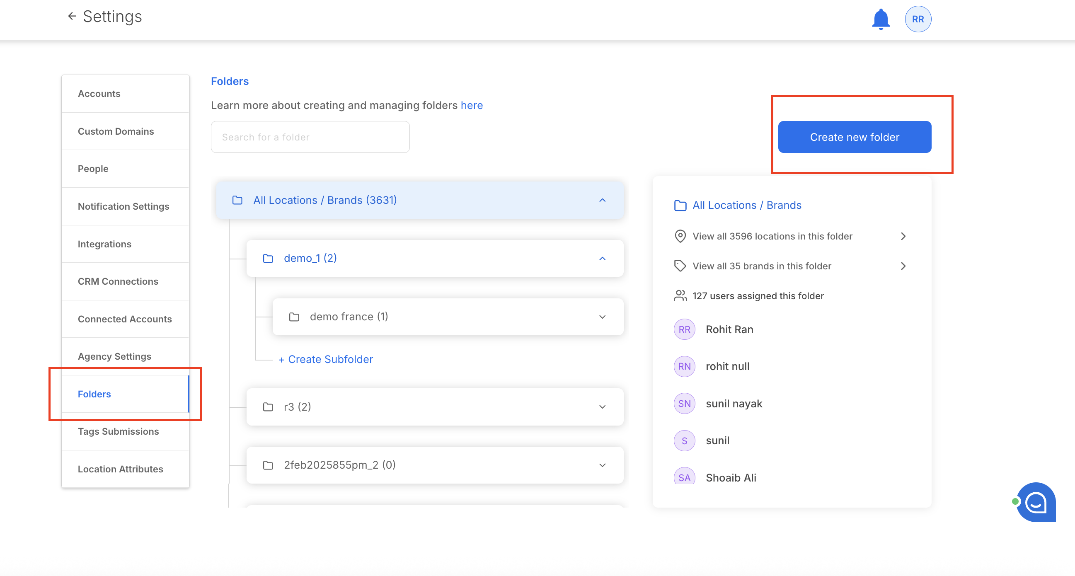This screenshot has width=1075, height=576.
Task: Go to the Integrations settings section
Action: click(104, 244)
